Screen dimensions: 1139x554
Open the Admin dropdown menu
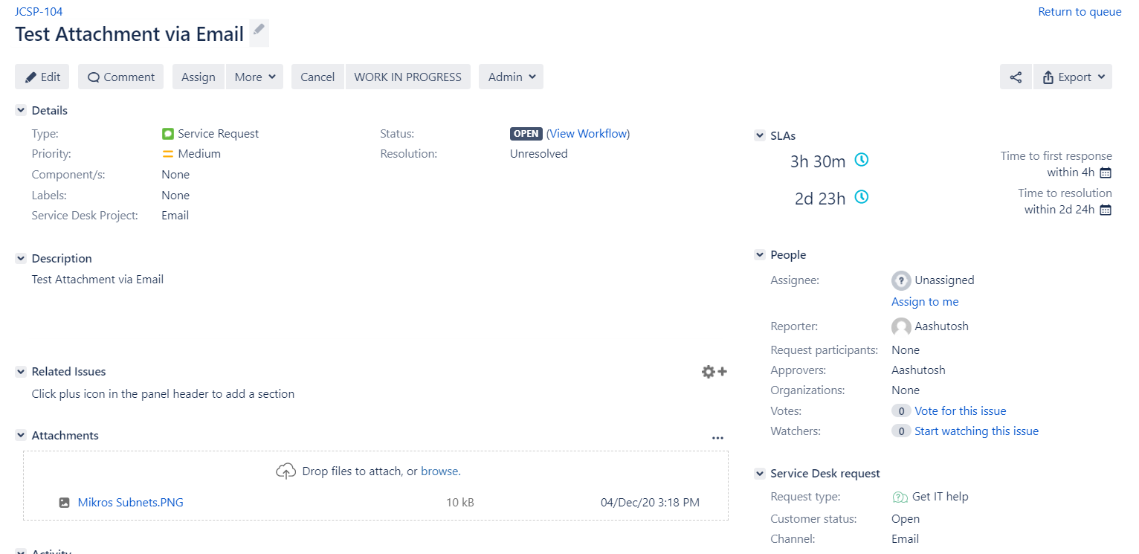[511, 77]
